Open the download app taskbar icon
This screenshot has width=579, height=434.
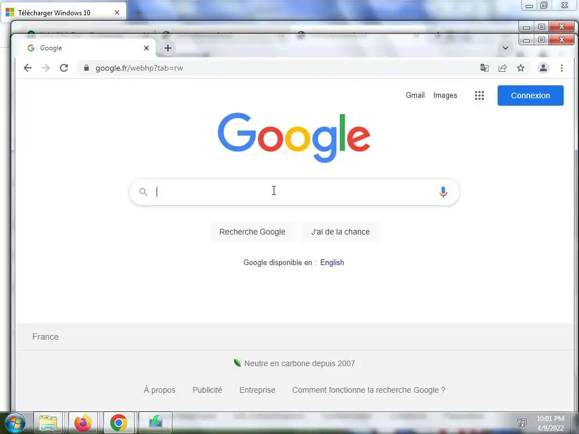pyautogui.click(x=155, y=423)
